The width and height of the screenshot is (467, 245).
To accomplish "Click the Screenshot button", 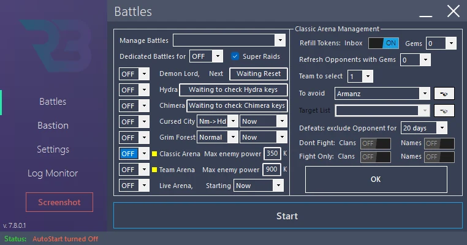I will coord(59,202).
